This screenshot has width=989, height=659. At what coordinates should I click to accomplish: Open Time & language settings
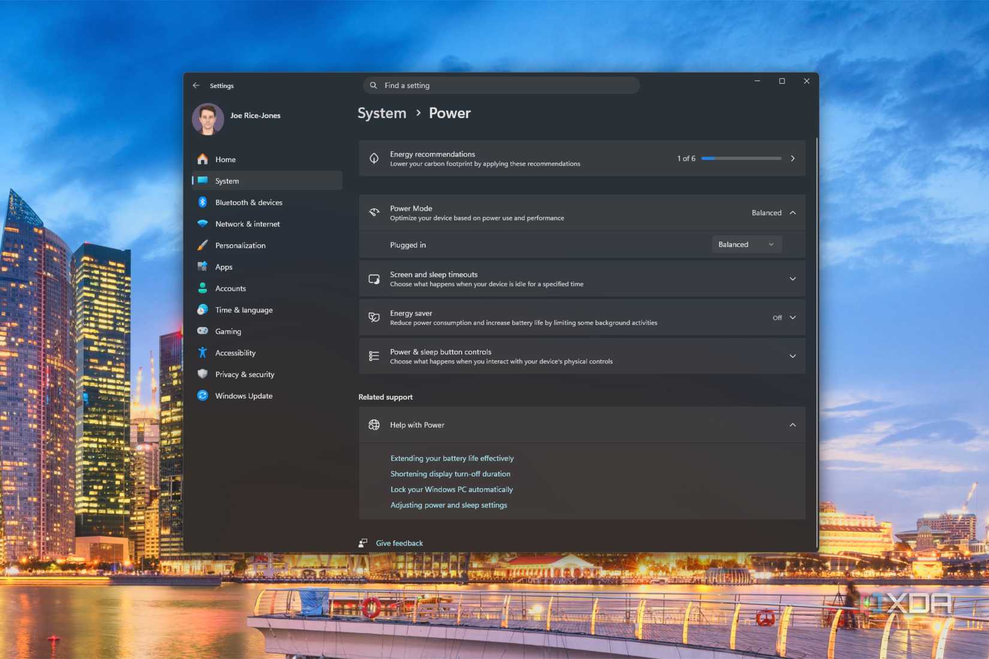(x=267, y=310)
